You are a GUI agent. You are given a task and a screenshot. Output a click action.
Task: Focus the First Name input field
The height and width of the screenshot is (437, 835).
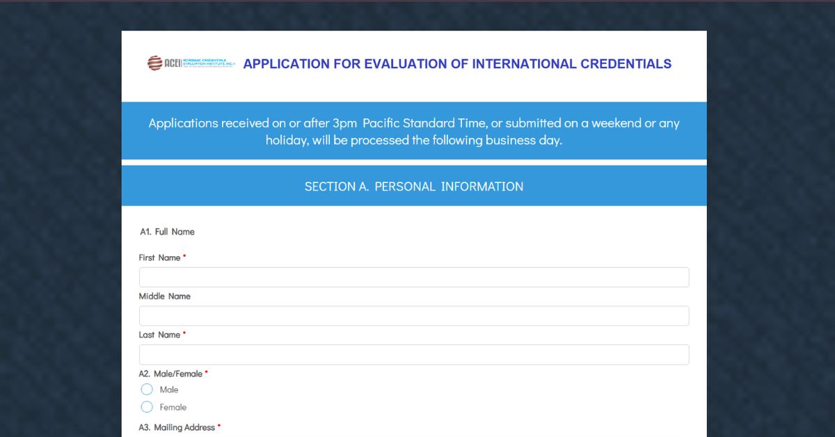coord(414,278)
